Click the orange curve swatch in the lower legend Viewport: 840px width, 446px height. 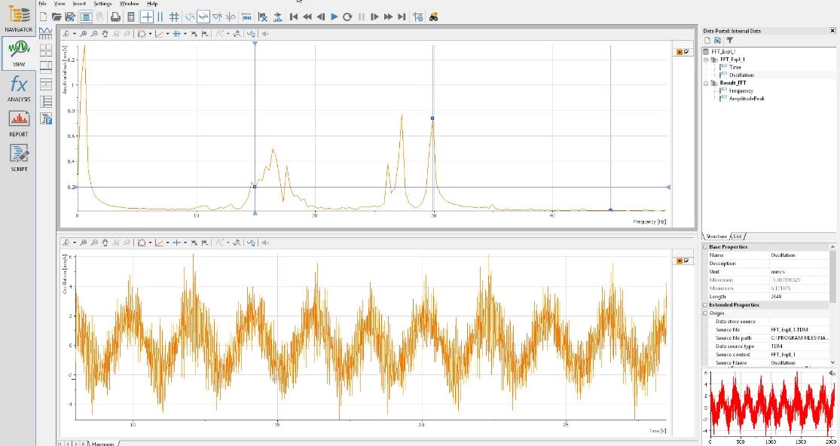coord(680,261)
